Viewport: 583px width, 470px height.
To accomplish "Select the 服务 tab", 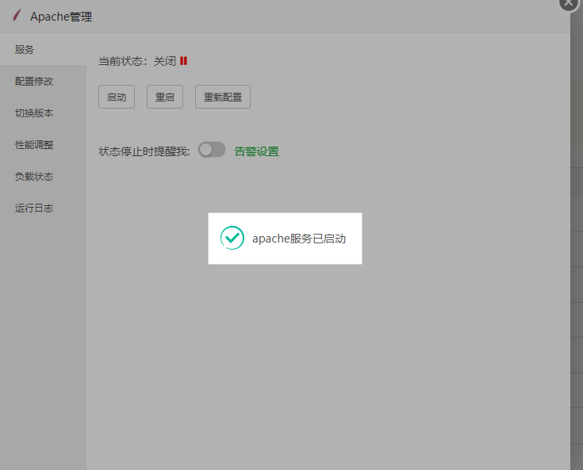I will coord(43,49).
